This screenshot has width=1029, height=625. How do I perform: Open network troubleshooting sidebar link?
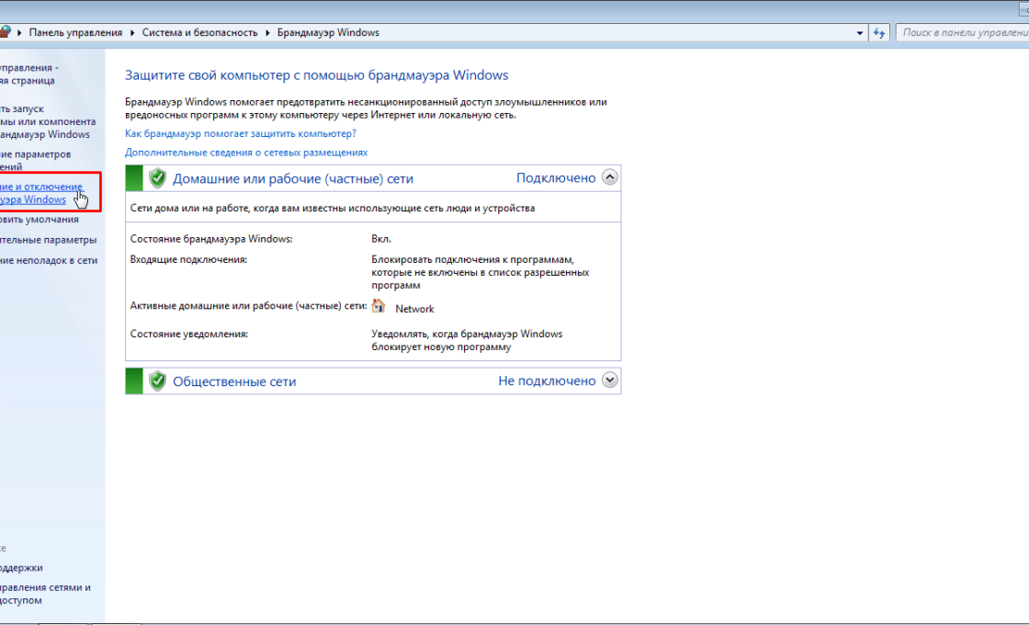click(49, 260)
